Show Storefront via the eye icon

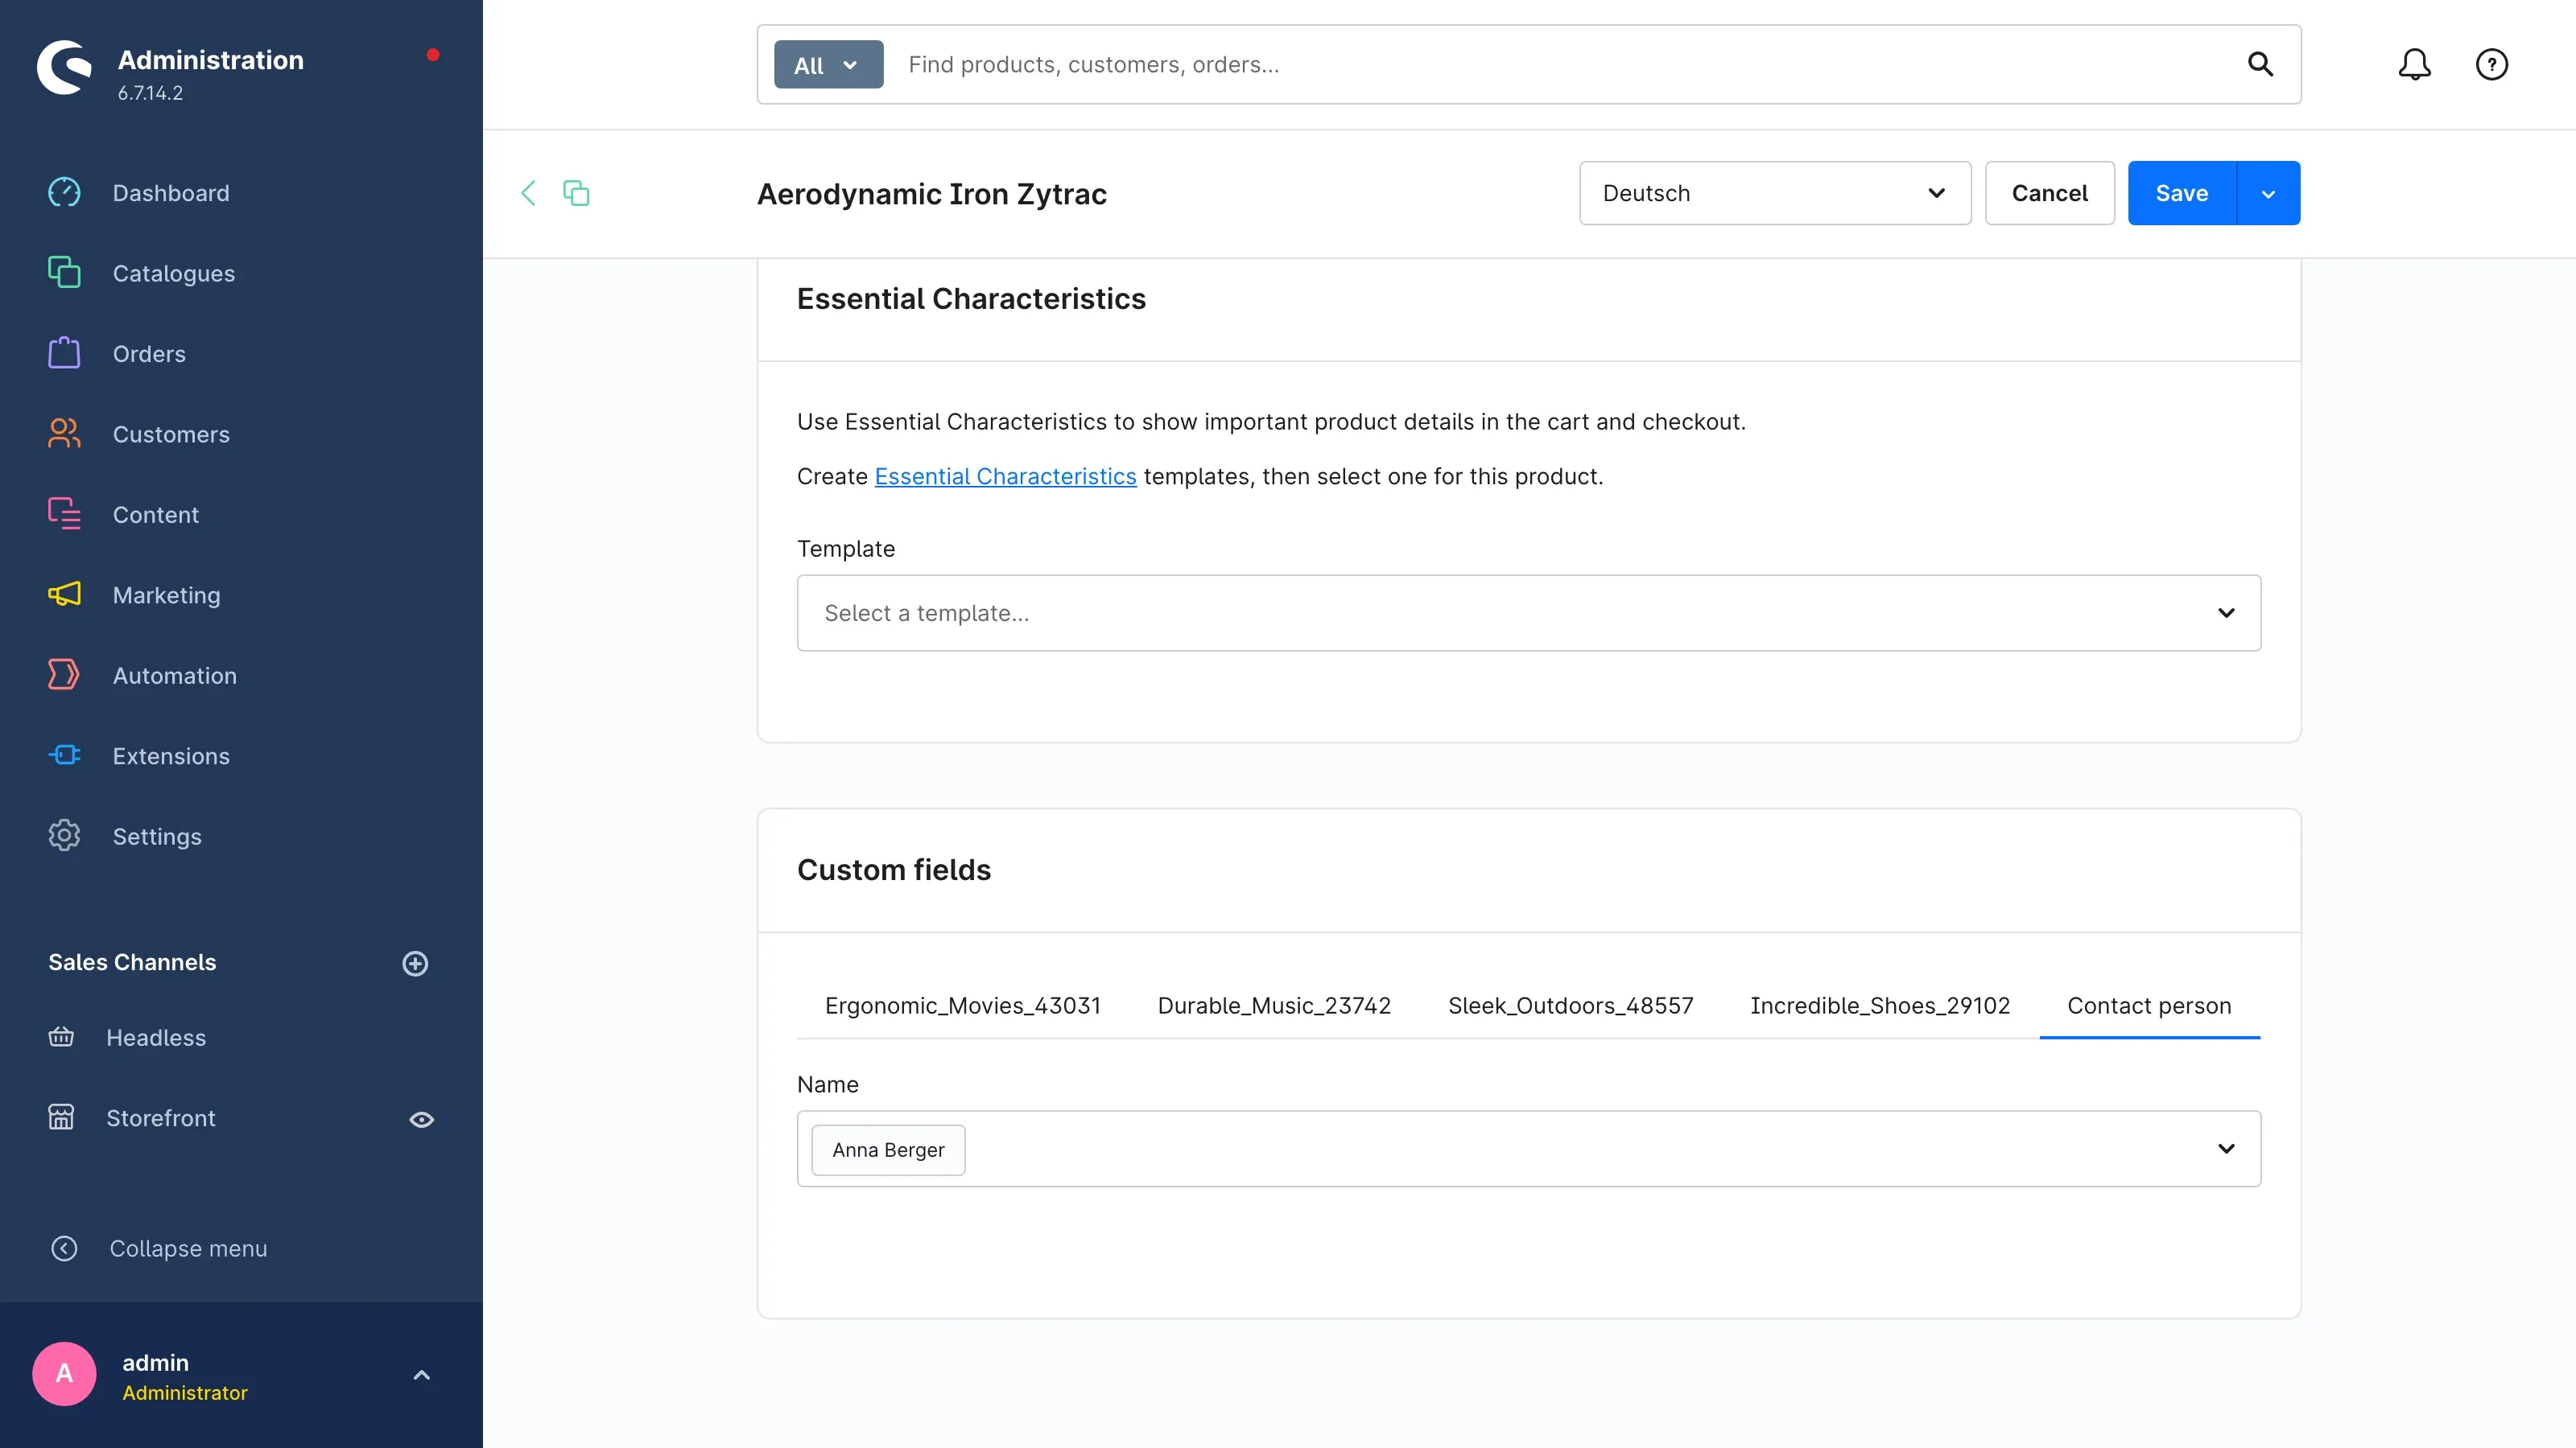(x=421, y=1119)
